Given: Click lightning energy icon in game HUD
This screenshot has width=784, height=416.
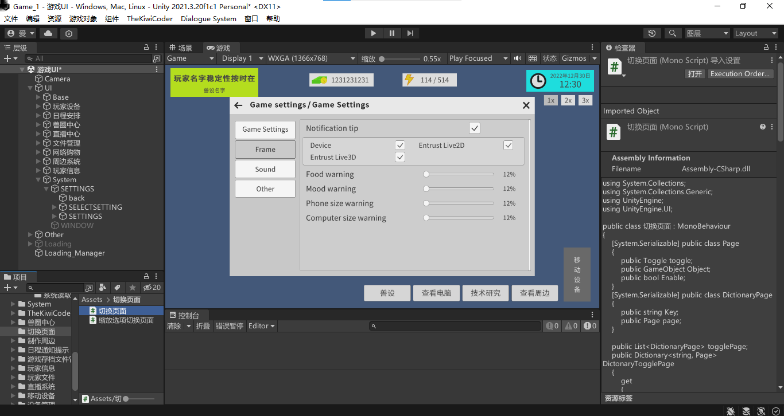Looking at the screenshot, I should pos(409,80).
